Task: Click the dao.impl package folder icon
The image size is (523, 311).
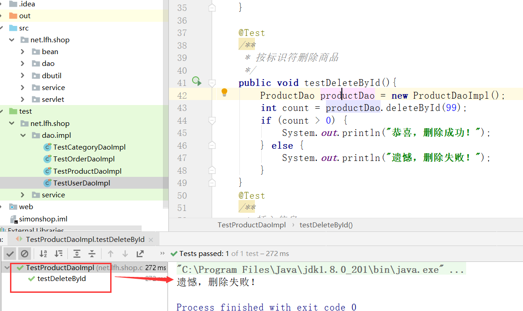Action: coord(36,135)
